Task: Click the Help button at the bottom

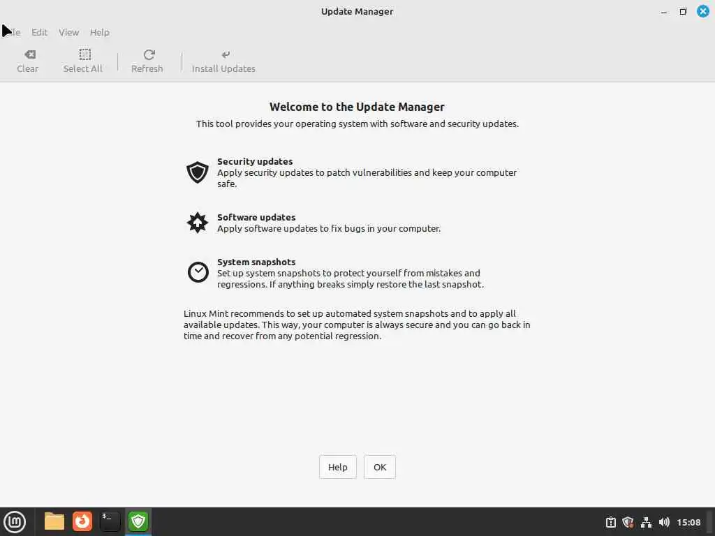Action: pyautogui.click(x=338, y=467)
